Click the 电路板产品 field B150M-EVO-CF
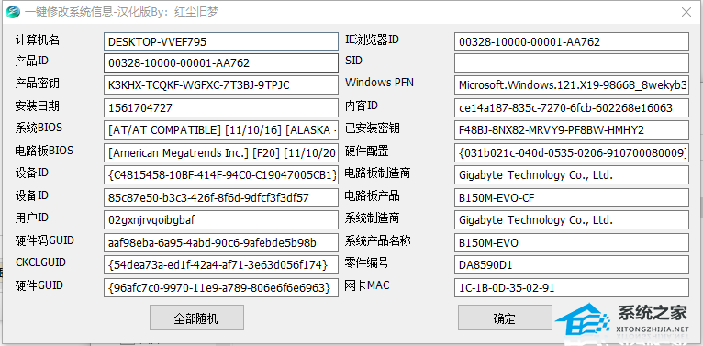This screenshot has width=703, height=346. click(572, 197)
